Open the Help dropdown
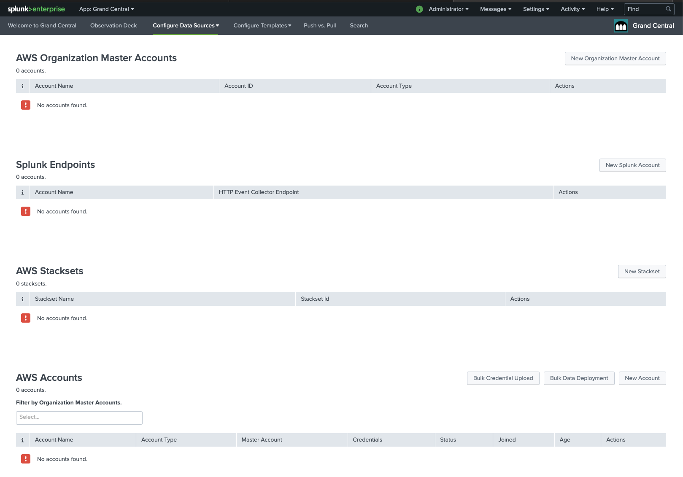 605,9
